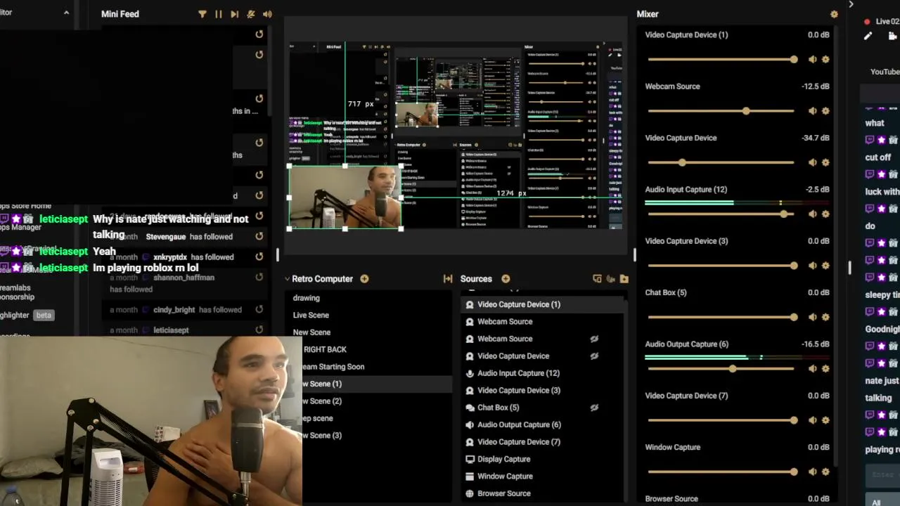900x506 pixels.
Task: Skip the current alert in Mini Feed
Action: click(x=235, y=14)
